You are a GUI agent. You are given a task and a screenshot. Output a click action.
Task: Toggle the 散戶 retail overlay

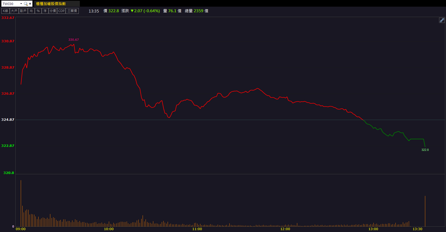(23, 11)
